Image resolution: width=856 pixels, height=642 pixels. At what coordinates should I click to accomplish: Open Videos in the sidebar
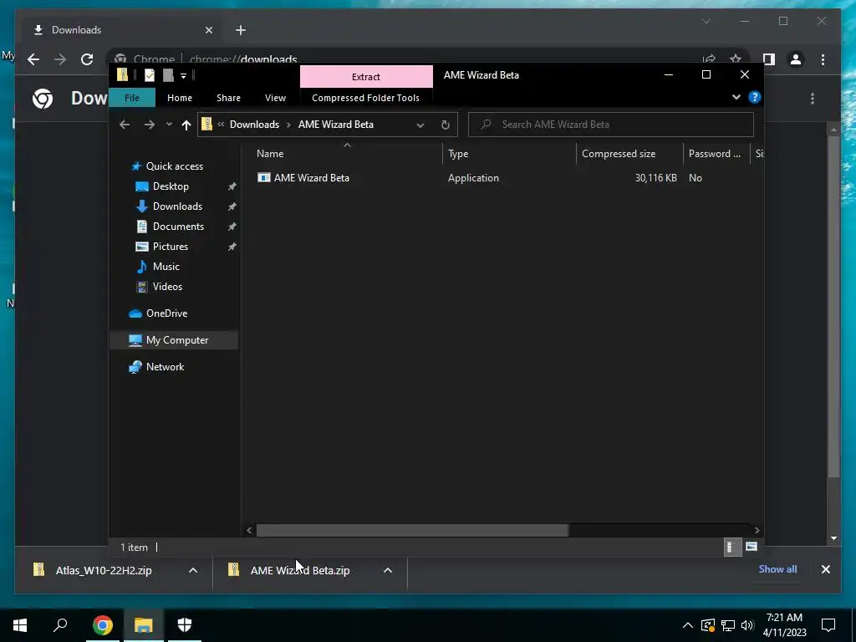pyautogui.click(x=167, y=287)
